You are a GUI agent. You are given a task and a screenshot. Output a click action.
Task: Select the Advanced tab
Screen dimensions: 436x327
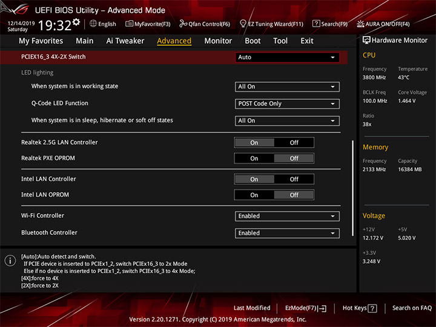tap(174, 41)
